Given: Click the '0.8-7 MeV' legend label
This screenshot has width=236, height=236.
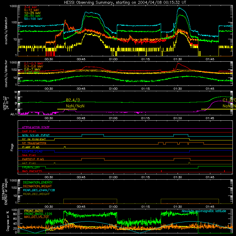Looking at the screenshot, I should click(32, 69).
